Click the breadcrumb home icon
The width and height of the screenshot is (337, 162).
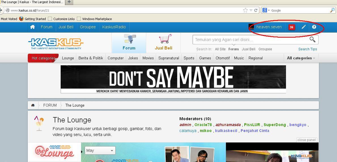tap(33, 105)
